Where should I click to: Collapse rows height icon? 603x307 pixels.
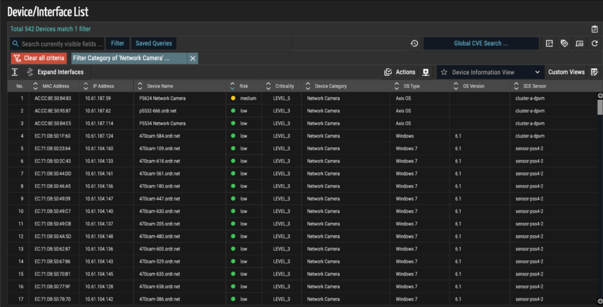pyautogui.click(x=15, y=72)
